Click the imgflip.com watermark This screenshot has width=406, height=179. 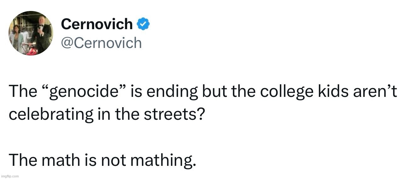(x=10, y=176)
